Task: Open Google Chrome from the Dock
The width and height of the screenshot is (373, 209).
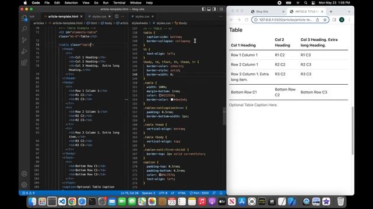Action: (72, 201)
